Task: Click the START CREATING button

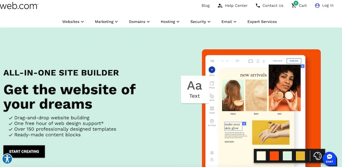Action: click(24, 151)
